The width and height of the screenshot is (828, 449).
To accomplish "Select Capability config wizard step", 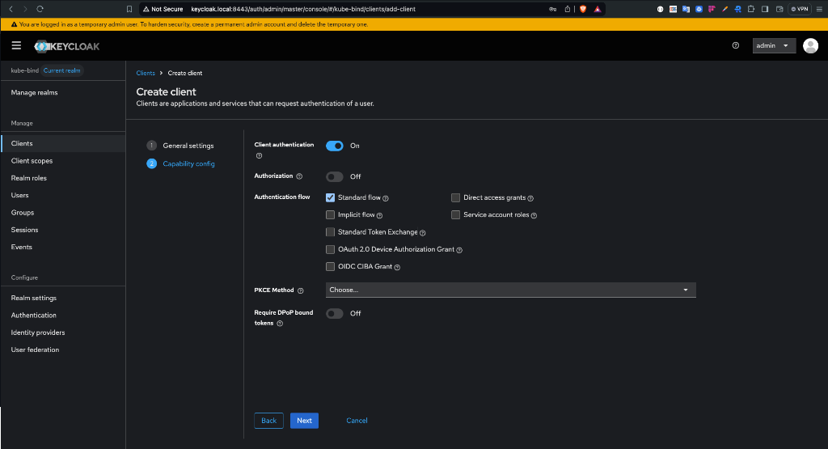I will click(x=180, y=163).
